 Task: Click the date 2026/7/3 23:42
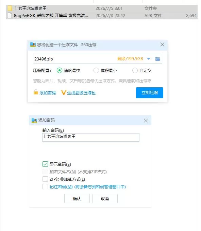110,16
